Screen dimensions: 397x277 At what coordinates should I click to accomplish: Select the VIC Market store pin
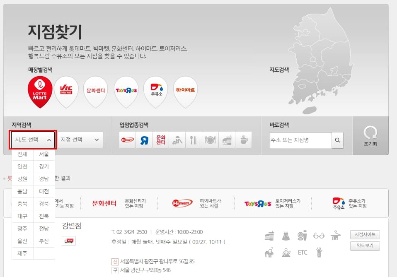pyautogui.click(x=66, y=92)
